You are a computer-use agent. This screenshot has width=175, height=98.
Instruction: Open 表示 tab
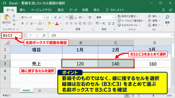pyautogui.click(x=97, y=10)
